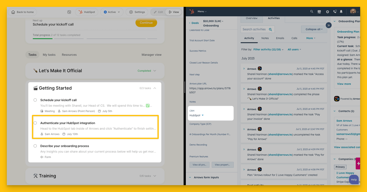Open the All users filter dropdown
Screen dimensions: 367x192
tap(294, 49)
